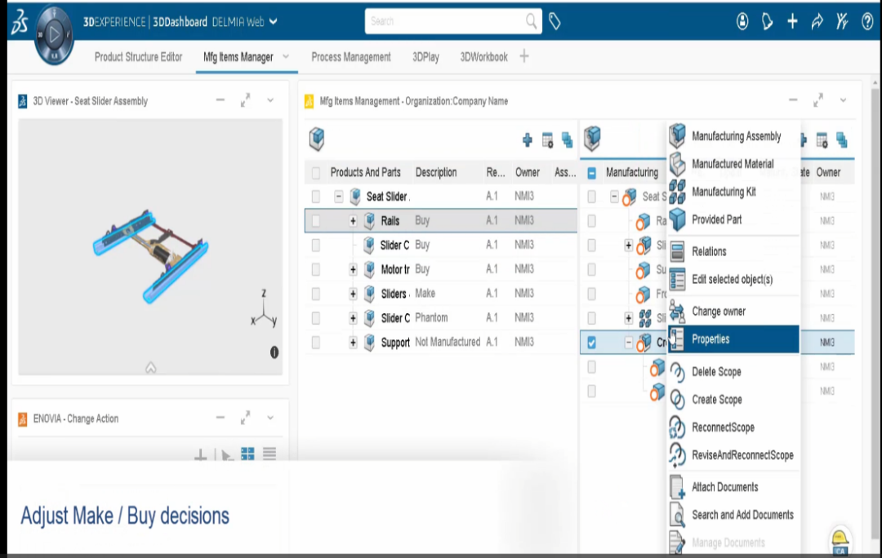This screenshot has width=882, height=558.
Task: Uncheck the selected Manufacturing row checkbox
Action: (592, 342)
